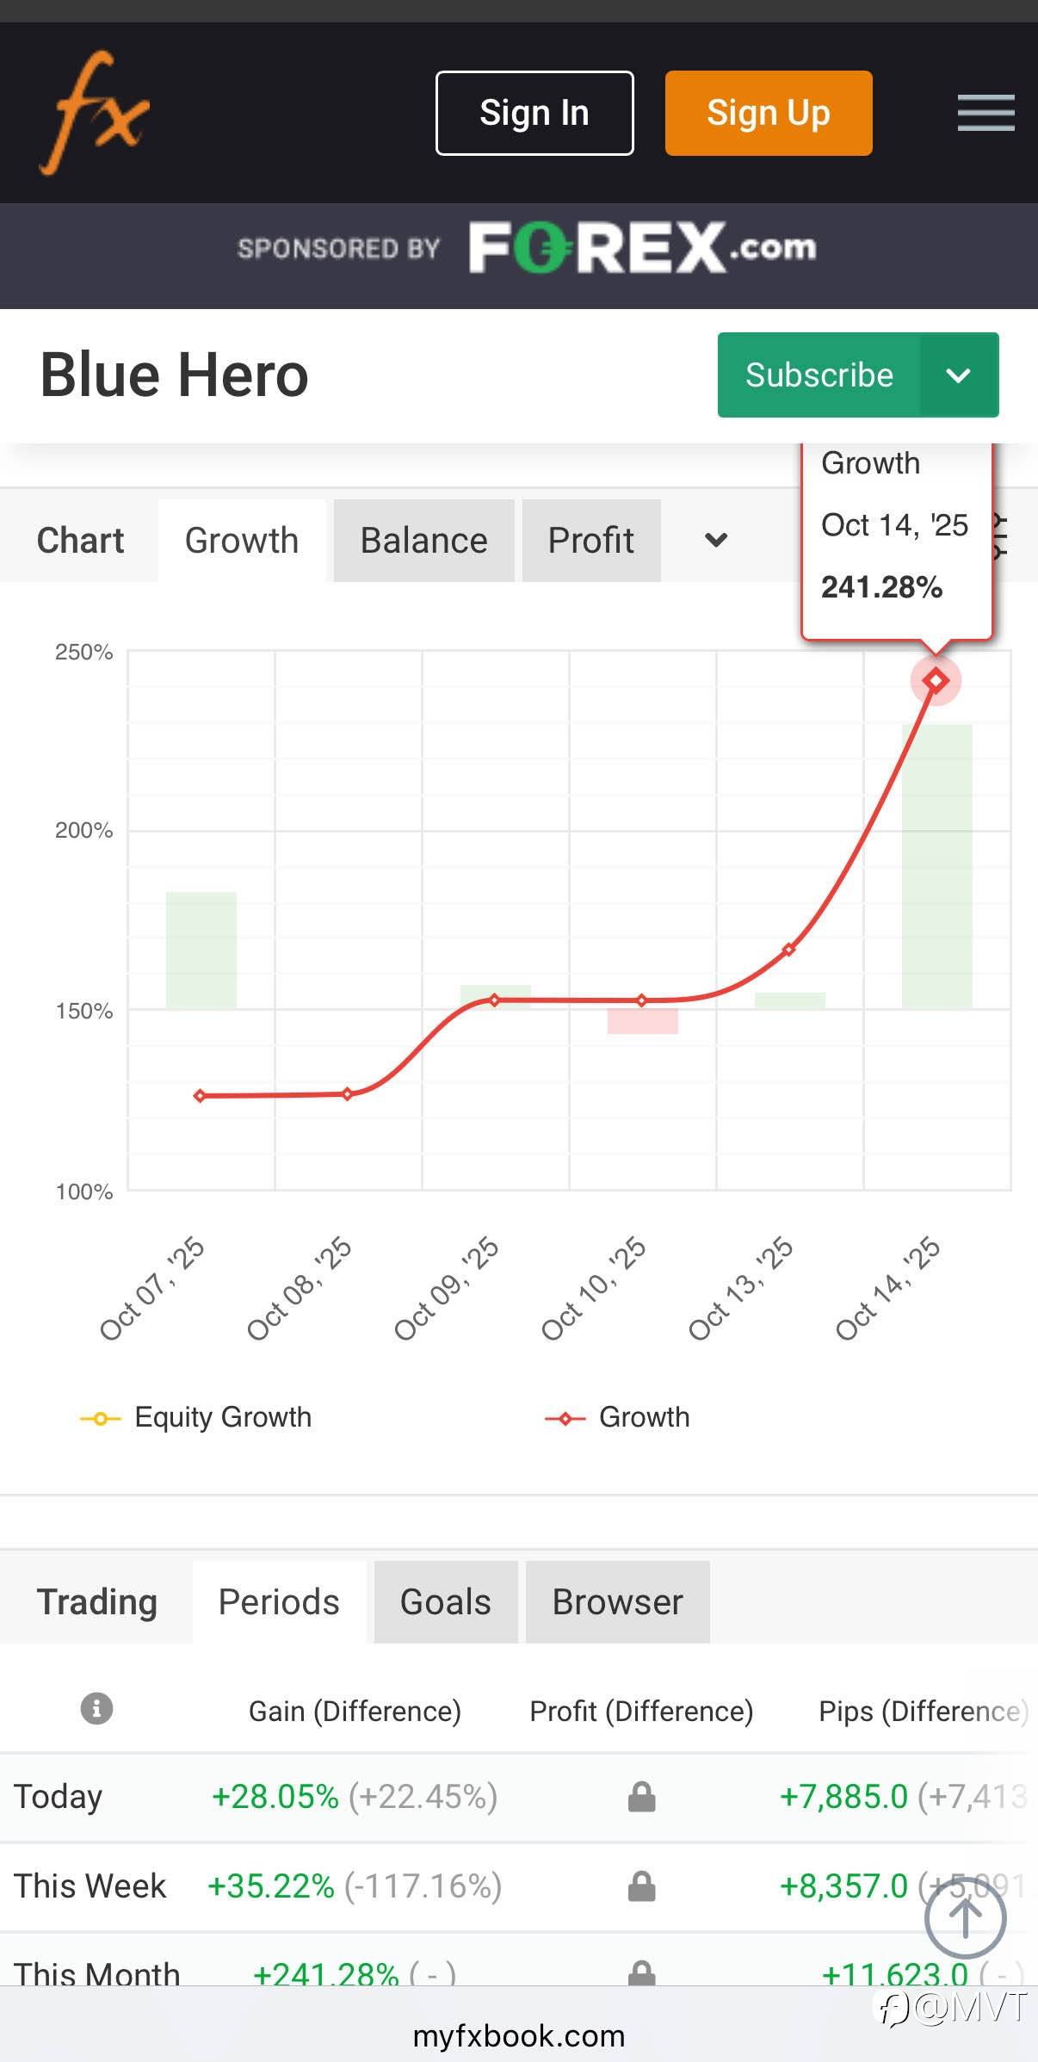1038x2062 pixels.
Task: Click the info icon in Periods table
Action: click(x=96, y=1708)
